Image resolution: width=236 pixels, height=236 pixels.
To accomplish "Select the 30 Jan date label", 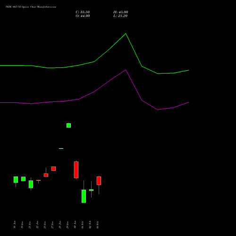I will pyautogui.click(x=75, y=225).
